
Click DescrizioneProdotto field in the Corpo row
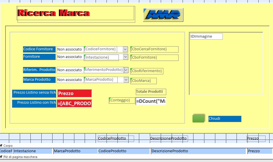tap(198, 151)
